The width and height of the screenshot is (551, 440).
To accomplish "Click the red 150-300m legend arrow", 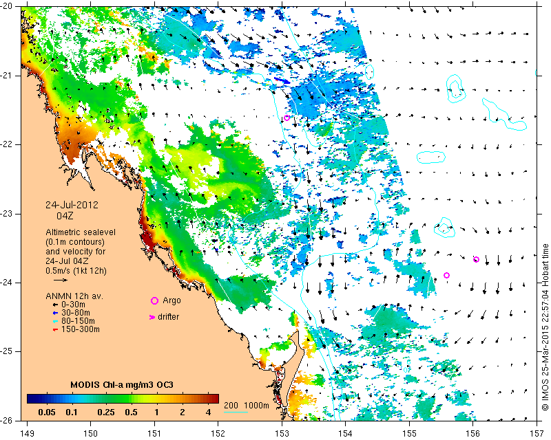I will pyautogui.click(x=55, y=330).
